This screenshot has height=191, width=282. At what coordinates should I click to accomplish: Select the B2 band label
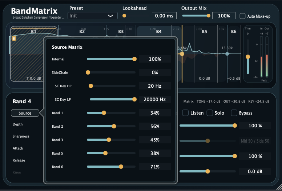click(82, 32)
